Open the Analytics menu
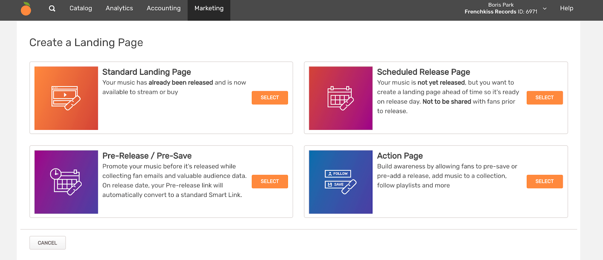 point(119,8)
